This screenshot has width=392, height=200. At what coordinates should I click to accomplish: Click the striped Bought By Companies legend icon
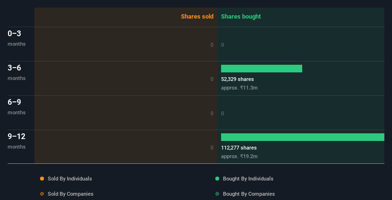217,194
